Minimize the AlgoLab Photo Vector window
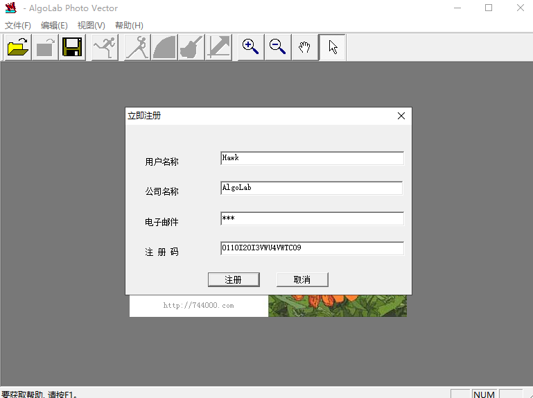This screenshot has width=533, height=398. (457, 8)
